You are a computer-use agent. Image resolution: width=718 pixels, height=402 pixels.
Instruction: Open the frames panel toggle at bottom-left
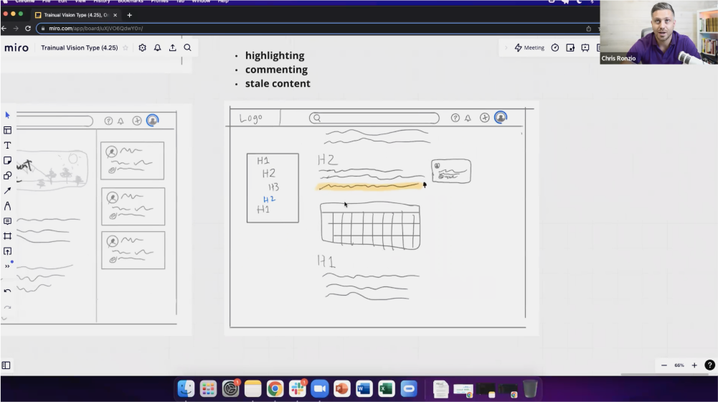point(6,365)
